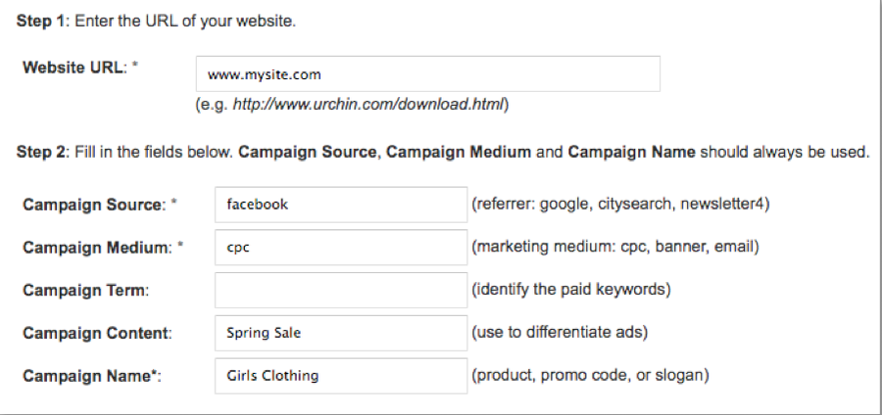
Task: Click the Step 2 instruction heading
Action: tap(443, 153)
